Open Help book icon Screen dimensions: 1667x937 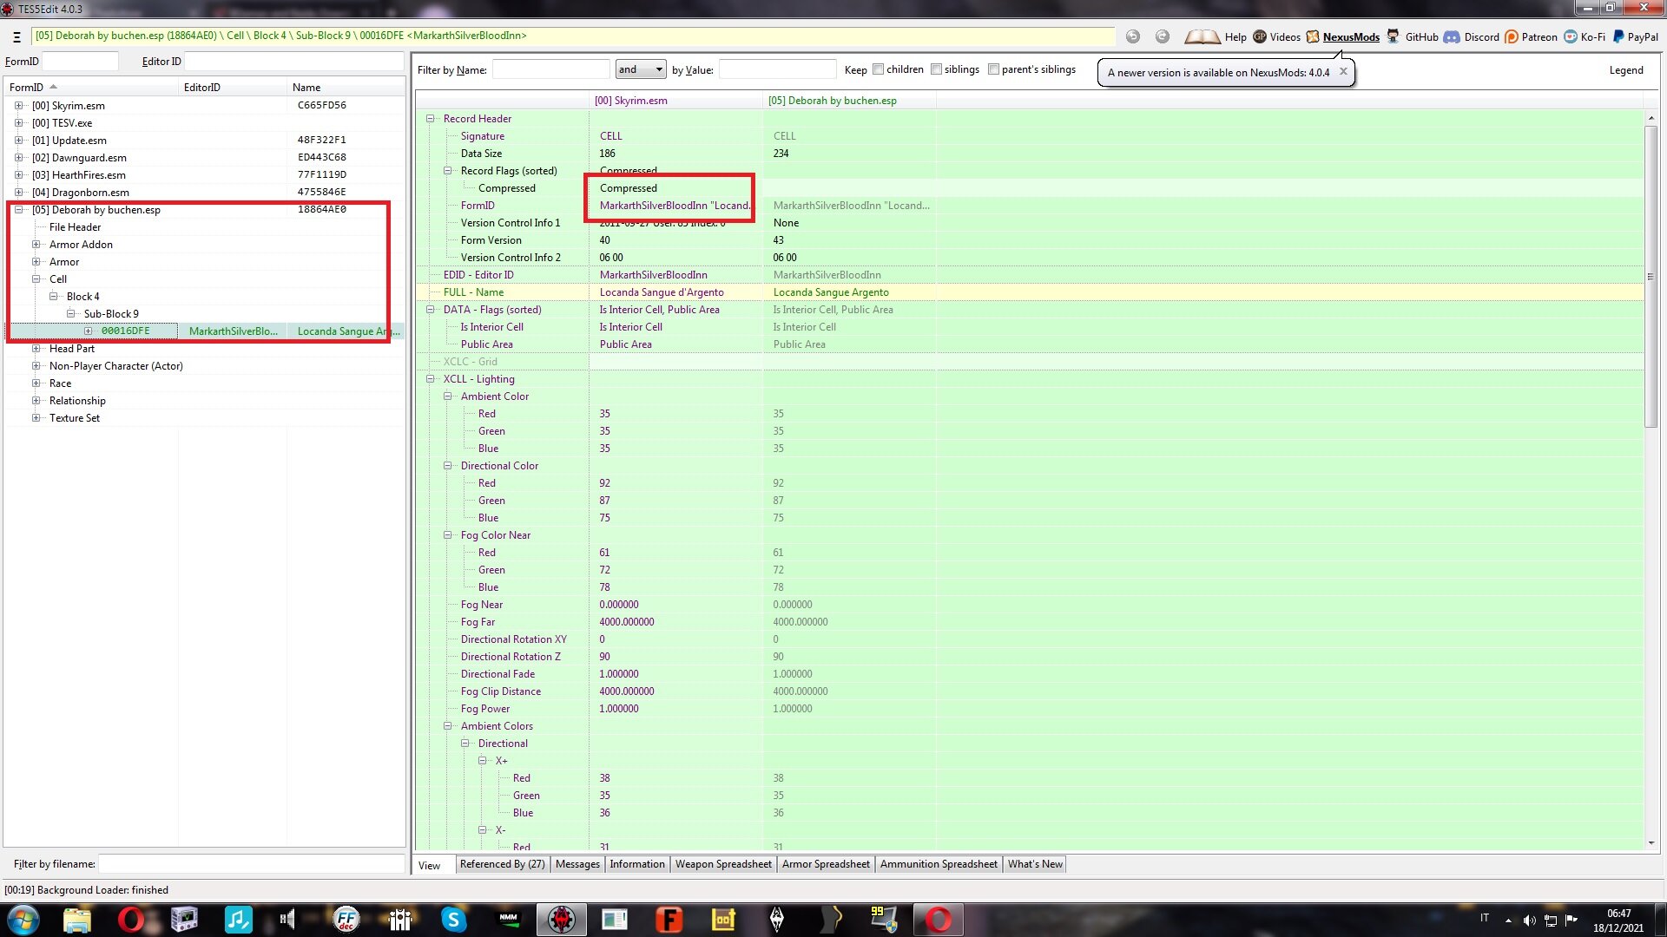[x=1202, y=36]
